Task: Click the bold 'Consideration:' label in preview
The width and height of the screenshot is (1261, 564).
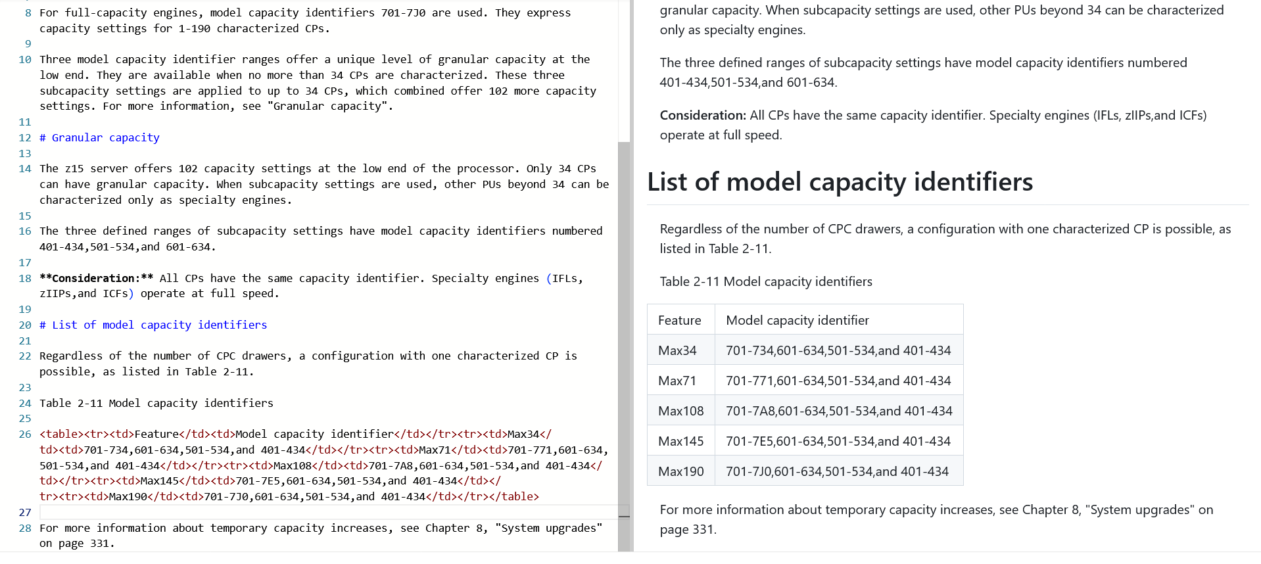Action: (x=702, y=115)
